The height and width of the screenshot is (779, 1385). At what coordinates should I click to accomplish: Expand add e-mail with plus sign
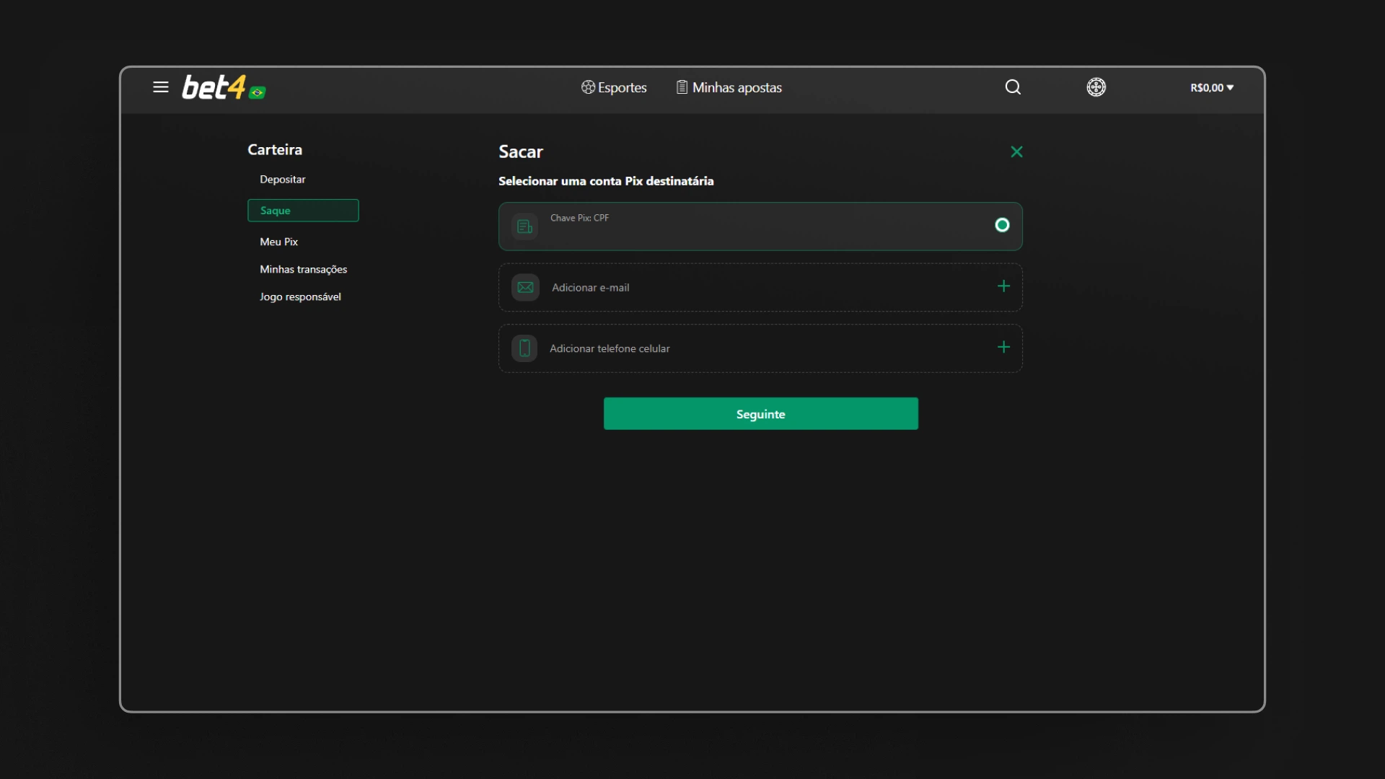(x=1003, y=286)
